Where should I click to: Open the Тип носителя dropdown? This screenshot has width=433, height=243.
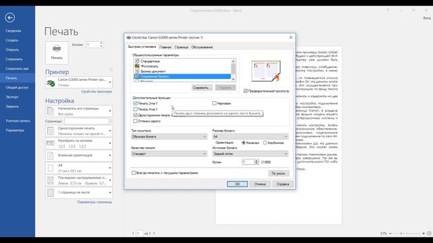169,136
